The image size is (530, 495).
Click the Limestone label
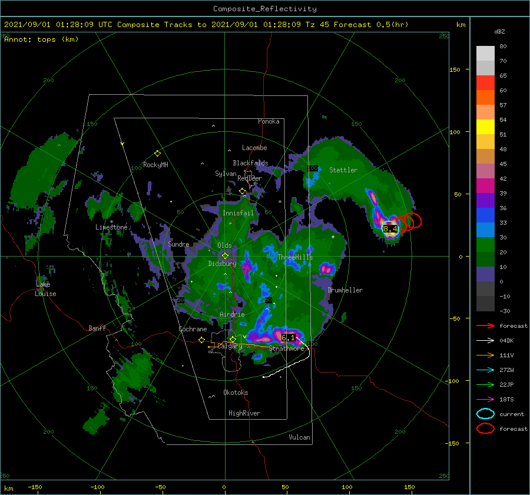[111, 227]
